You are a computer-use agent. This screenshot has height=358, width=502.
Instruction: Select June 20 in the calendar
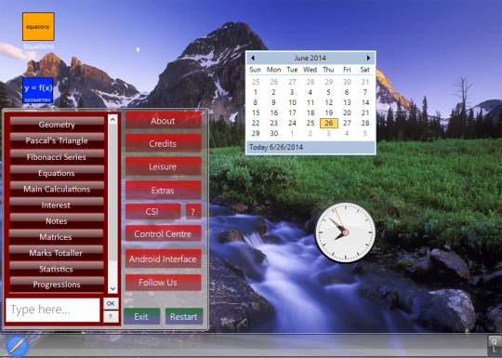(347, 113)
